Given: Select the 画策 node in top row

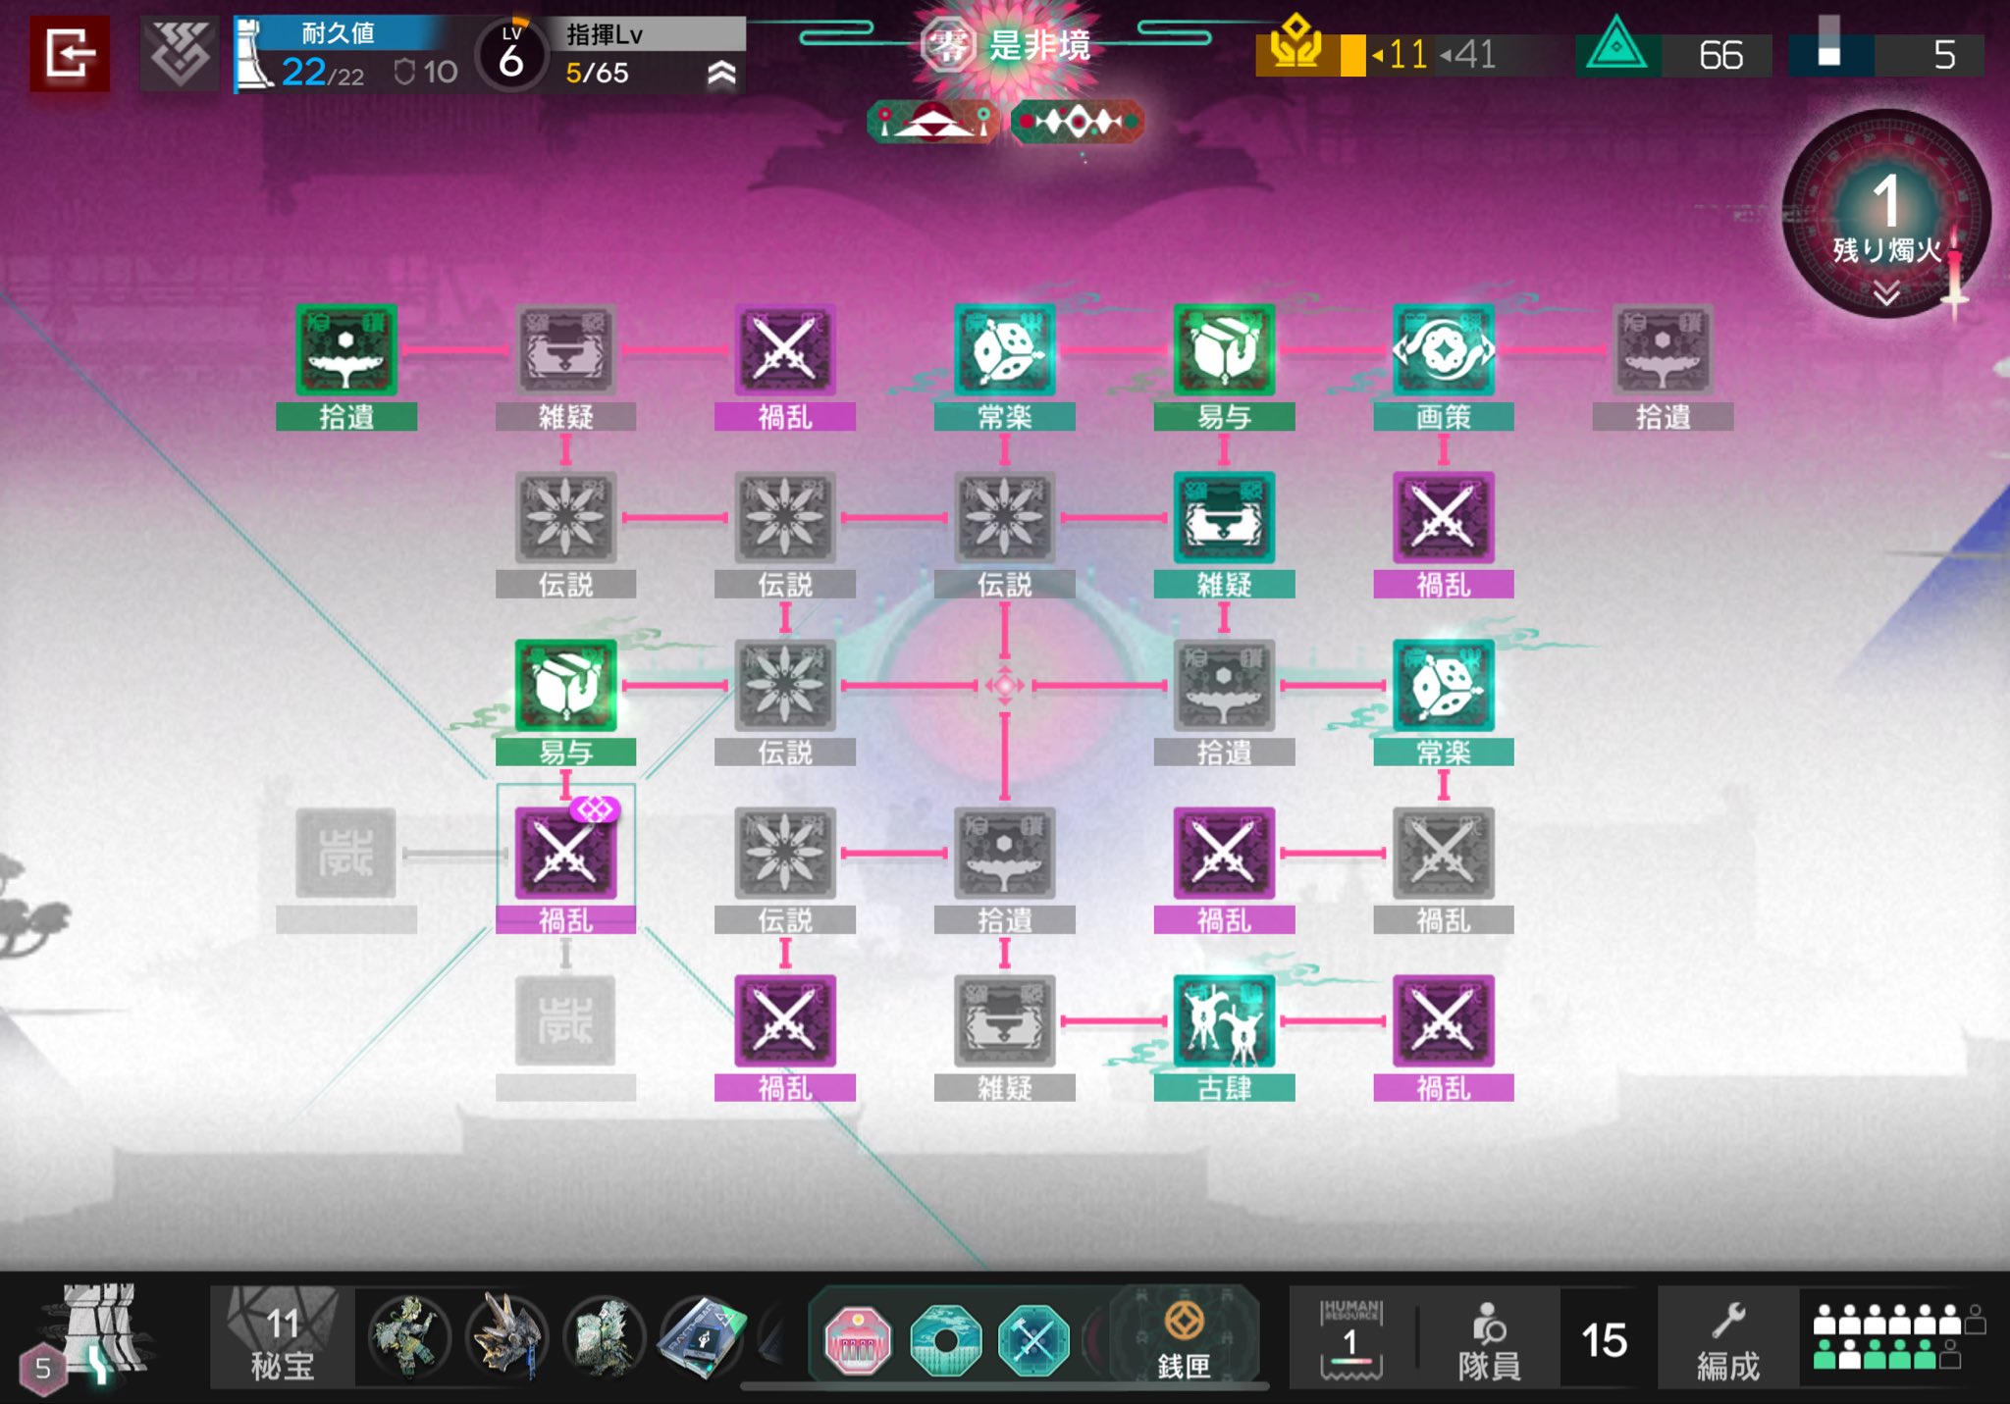Looking at the screenshot, I should click(1443, 351).
